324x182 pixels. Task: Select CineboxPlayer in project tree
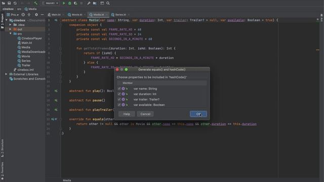[30, 38]
